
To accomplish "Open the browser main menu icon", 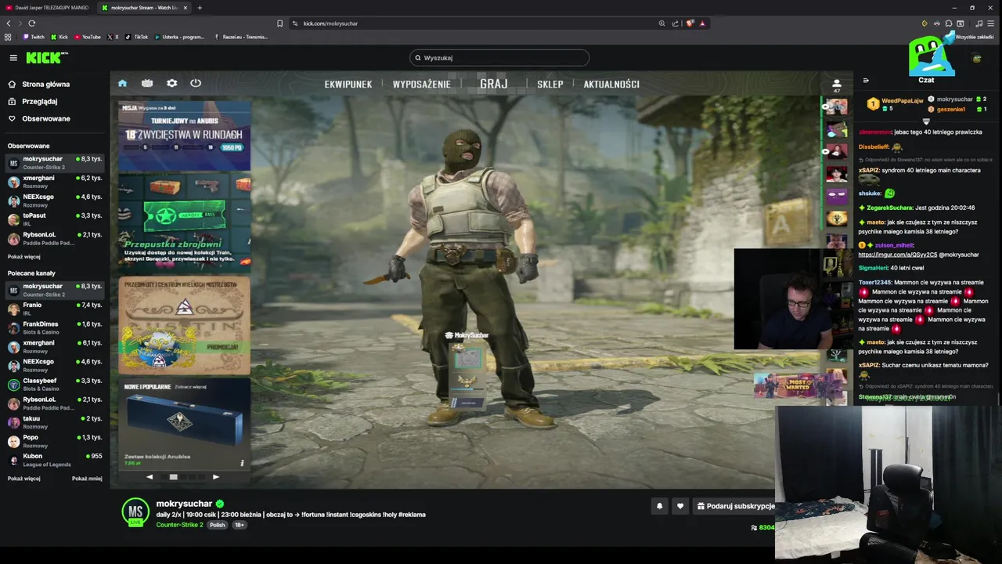I will pos(992,23).
